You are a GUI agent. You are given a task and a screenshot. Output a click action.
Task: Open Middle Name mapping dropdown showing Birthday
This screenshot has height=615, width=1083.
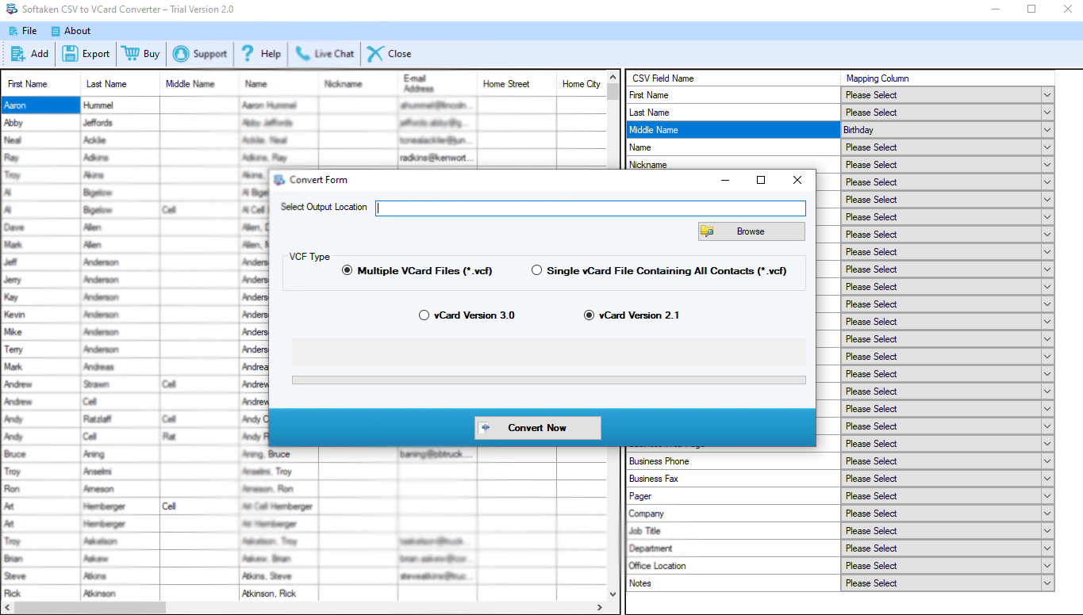coord(1047,130)
